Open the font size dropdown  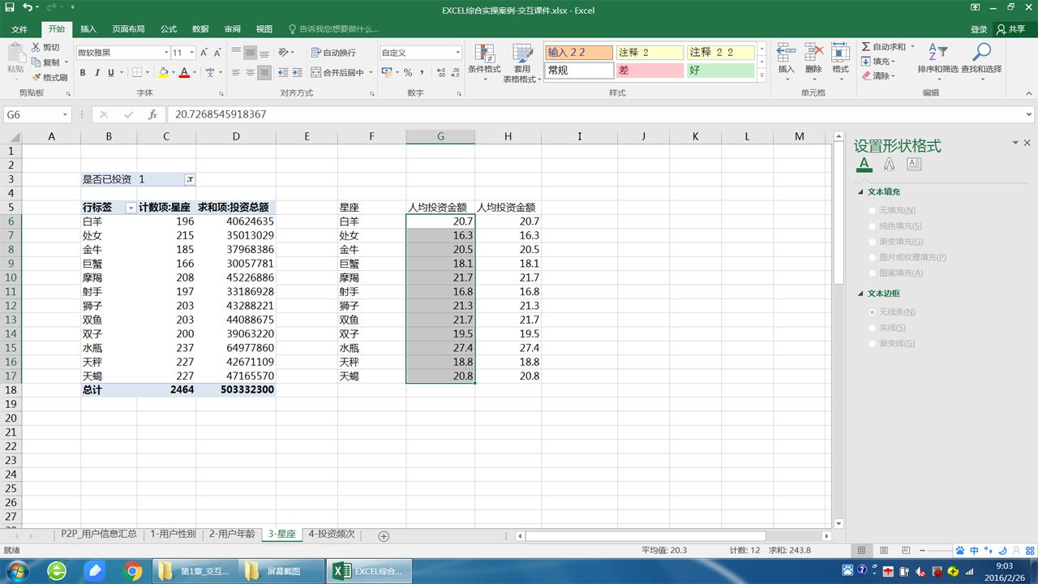(191, 53)
